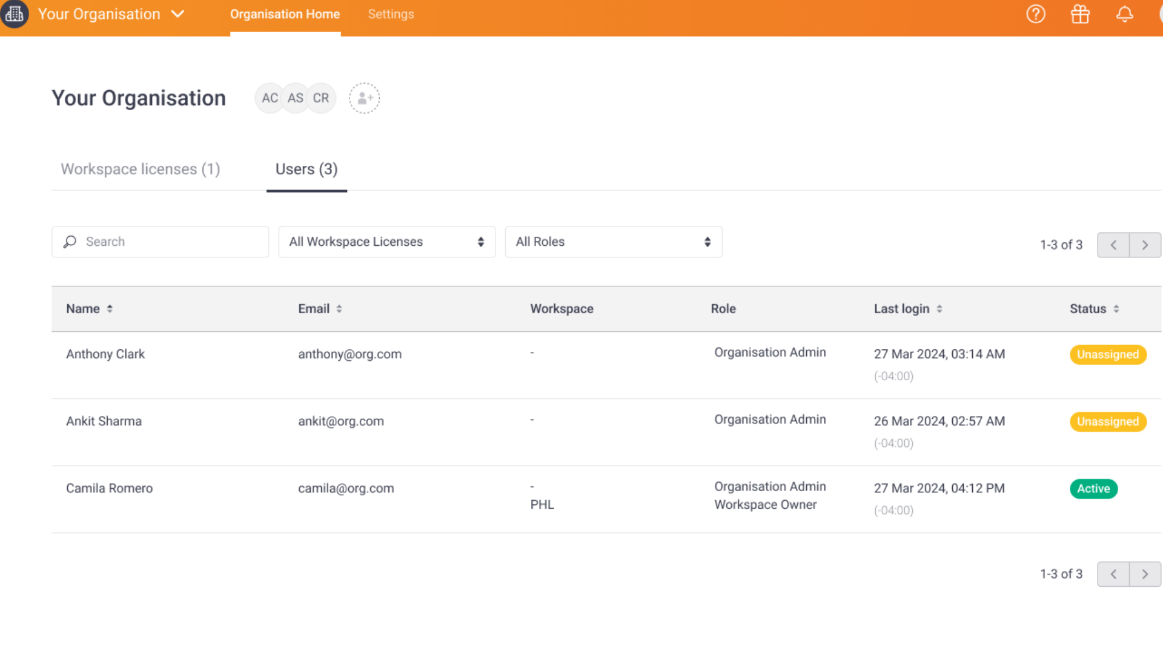Open the Settings menu item
The image size is (1163, 654).
391,14
